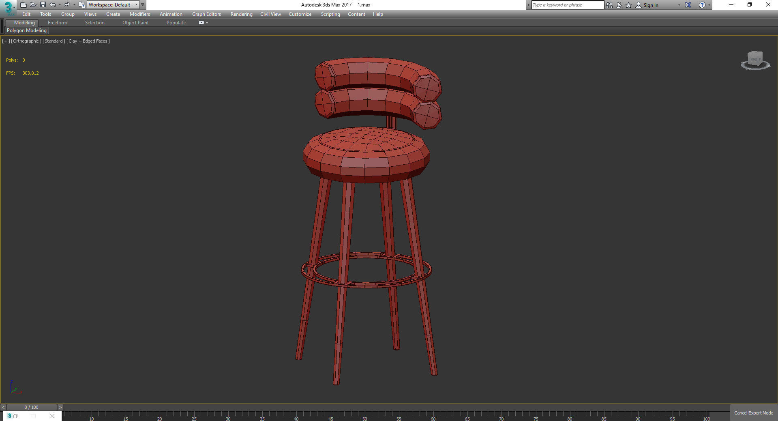Click the restore icon beside the small 3ds Max icon
Viewport: 778px width, 421px height.
click(x=15, y=416)
